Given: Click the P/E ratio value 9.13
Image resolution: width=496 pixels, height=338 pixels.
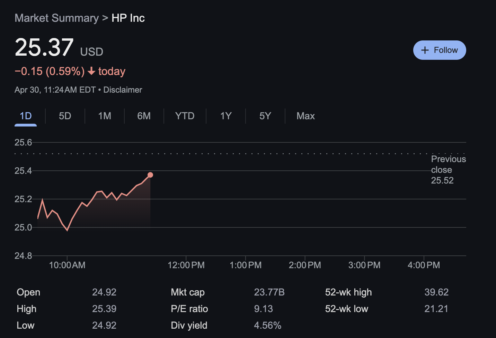Looking at the screenshot, I should [x=263, y=309].
